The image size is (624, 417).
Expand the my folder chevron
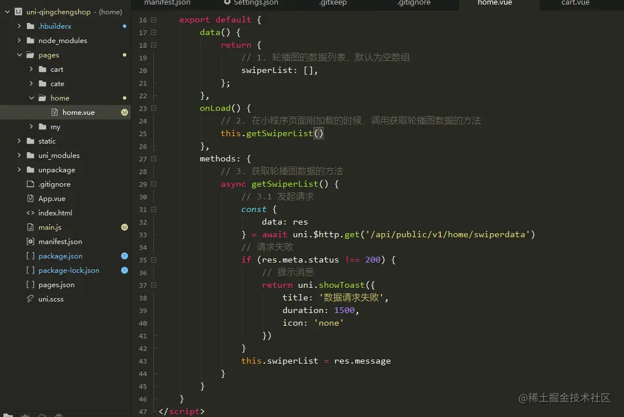(31, 126)
